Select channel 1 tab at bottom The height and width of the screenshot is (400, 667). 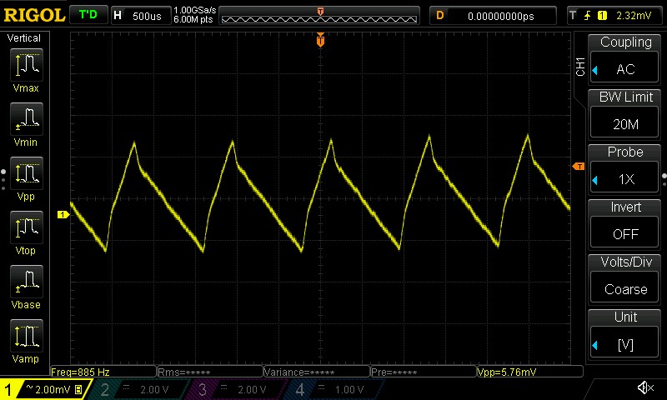click(46, 389)
